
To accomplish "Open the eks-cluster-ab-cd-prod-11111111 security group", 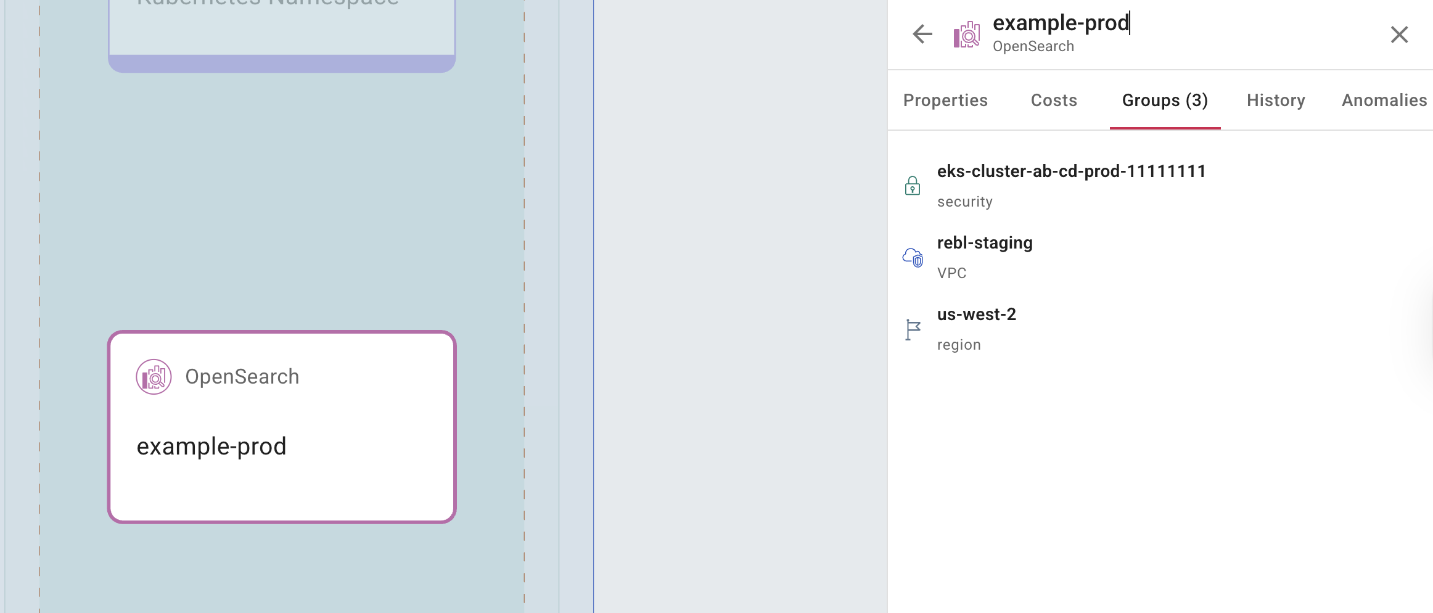I will pos(1071,171).
